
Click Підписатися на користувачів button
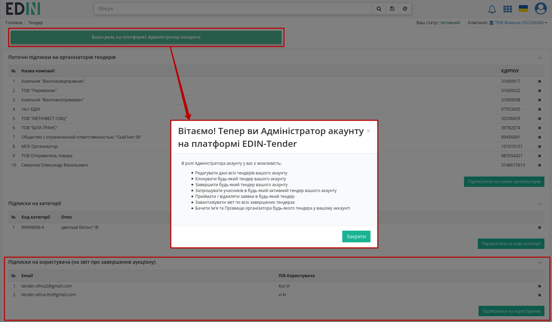click(x=511, y=311)
